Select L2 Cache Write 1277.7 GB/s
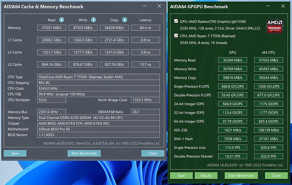 tap(83, 52)
